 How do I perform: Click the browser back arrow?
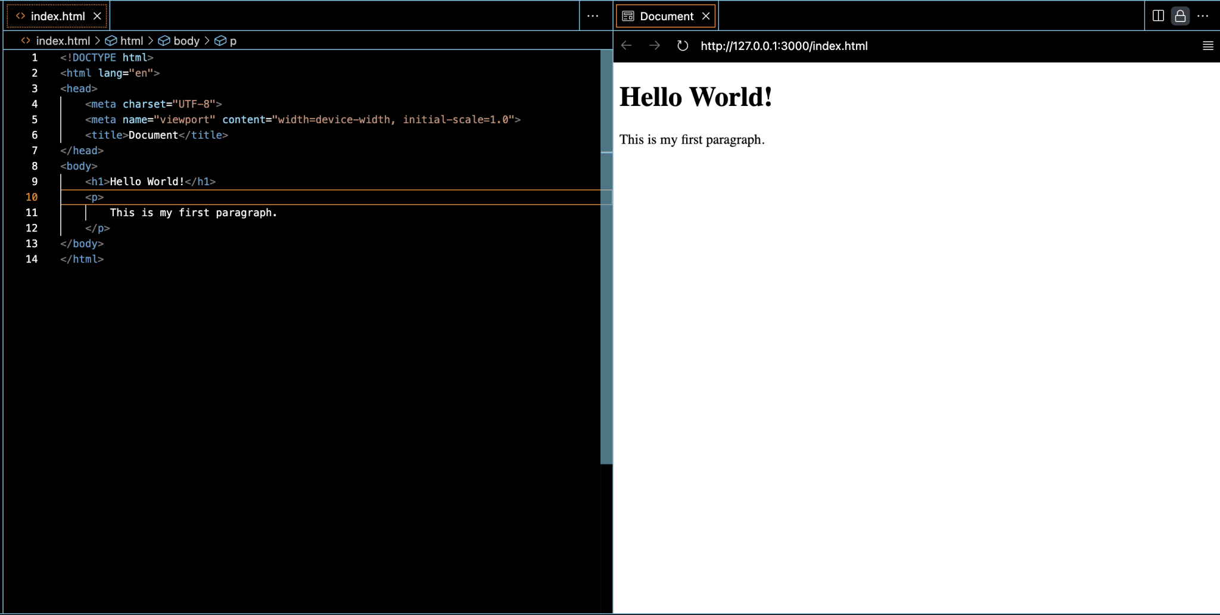click(x=626, y=46)
